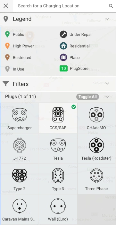Collapse the Plugs list chevron
This screenshot has width=116, height=225.
pos(107,97)
